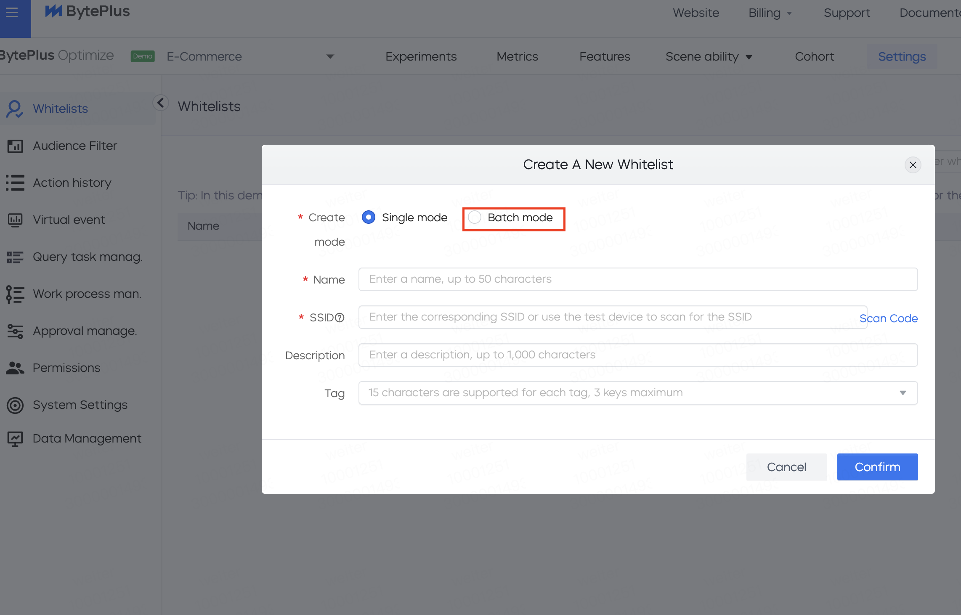Select Query task manag. in the sidebar

point(88,257)
